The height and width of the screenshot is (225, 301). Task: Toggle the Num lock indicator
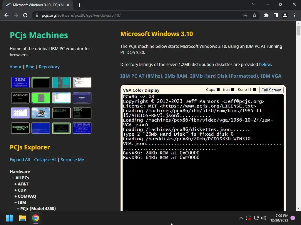[x=233, y=90]
